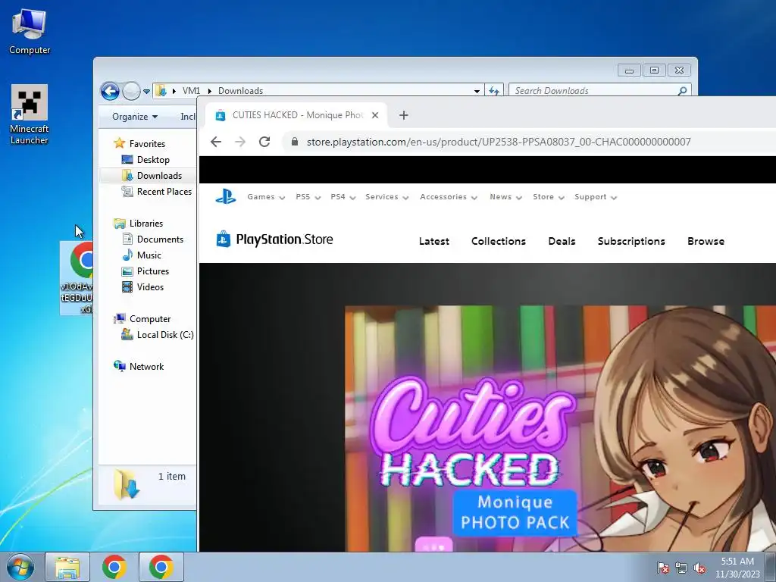Open the Windows Start menu

coord(20,567)
